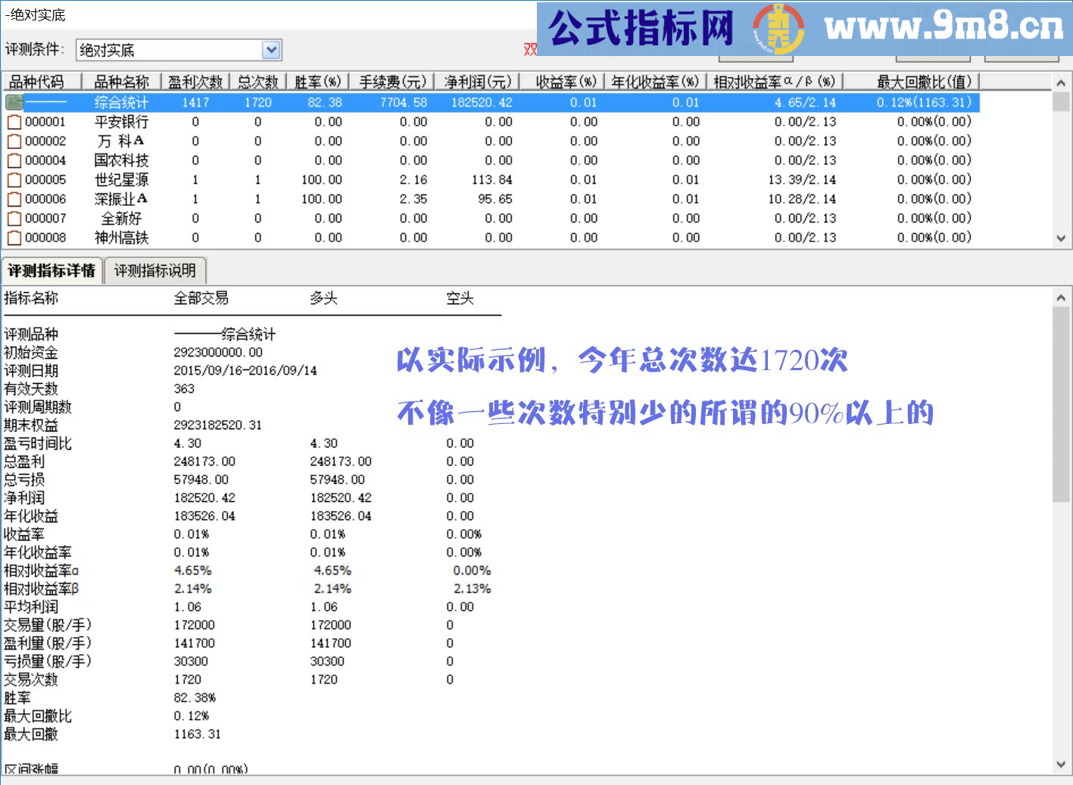
Task: Click the 000008 神州高铁 row icon
Action: (14, 238)
